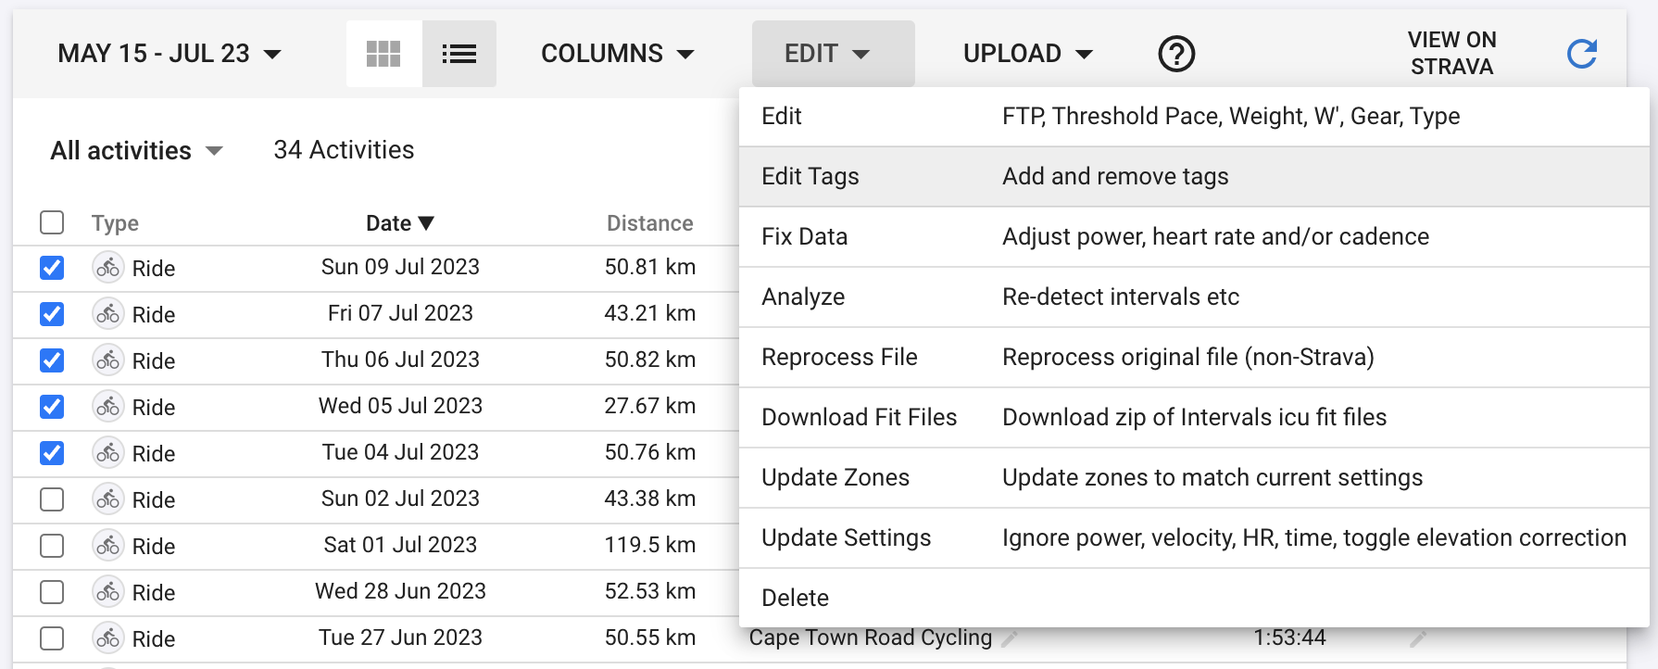
Task: Uncheck the Sun 09 Jul 2023 ride
Action: click(52, 268)
